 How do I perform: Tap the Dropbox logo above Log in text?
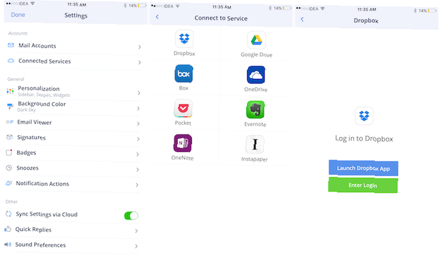pyautogui.click(x=364, y=116)
